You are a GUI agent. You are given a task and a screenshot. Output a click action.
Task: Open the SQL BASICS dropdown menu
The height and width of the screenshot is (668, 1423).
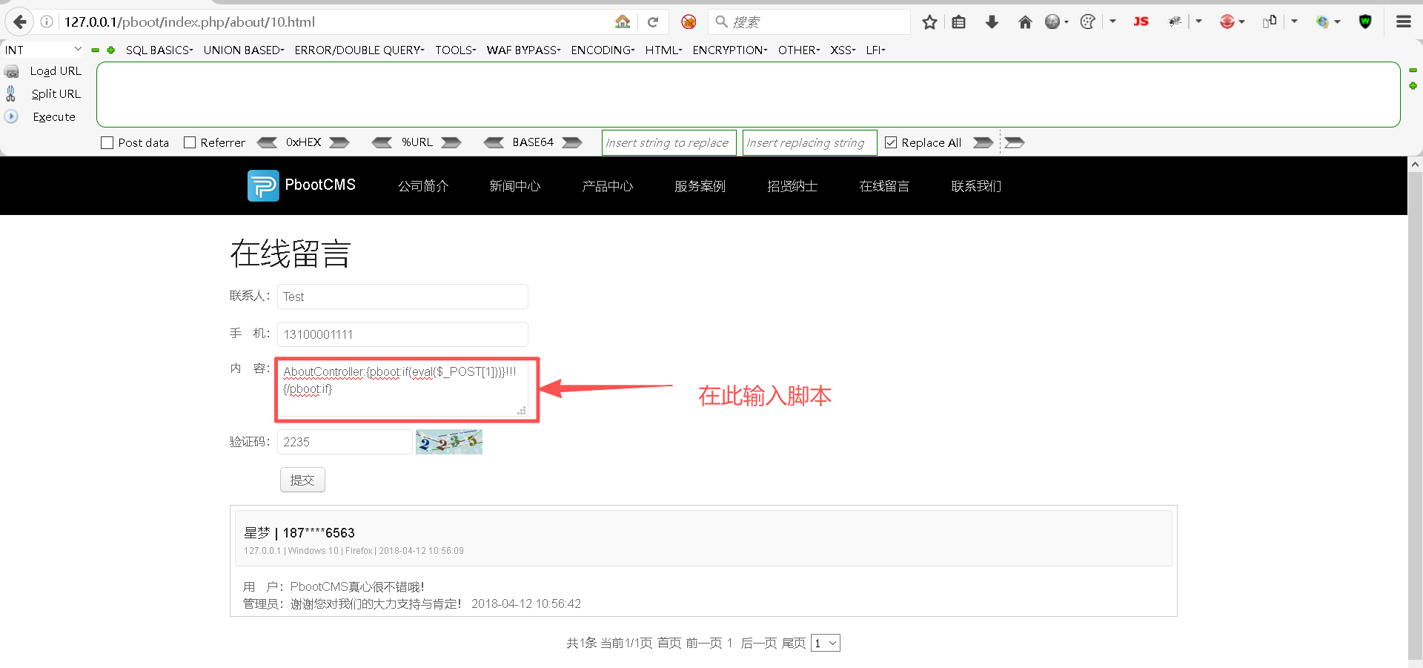(x=159, y=50)
